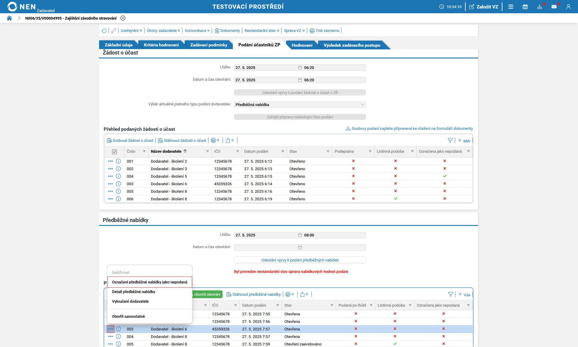
Task: Click the refresh icon in the toolbar
Action: pyautogui.click(x=104, y=31)
